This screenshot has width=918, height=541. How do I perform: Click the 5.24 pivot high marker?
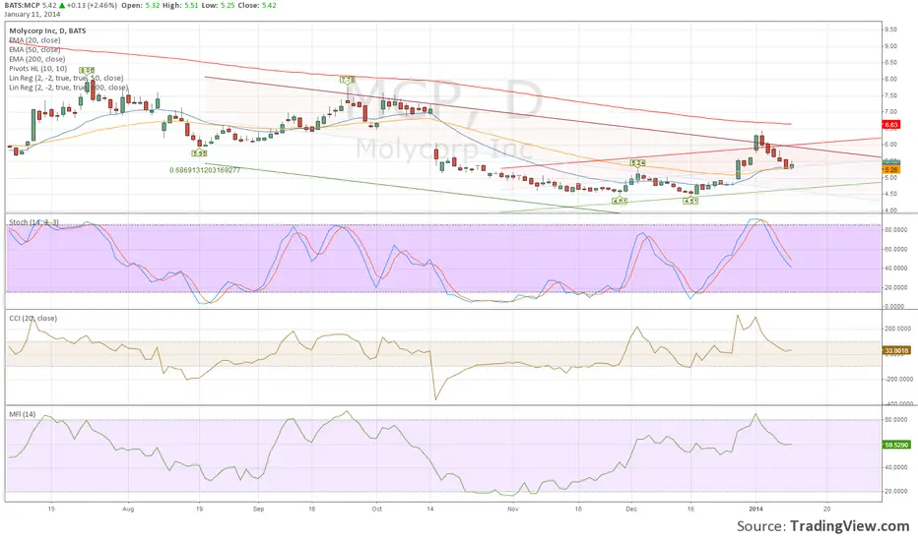[637, 162]
